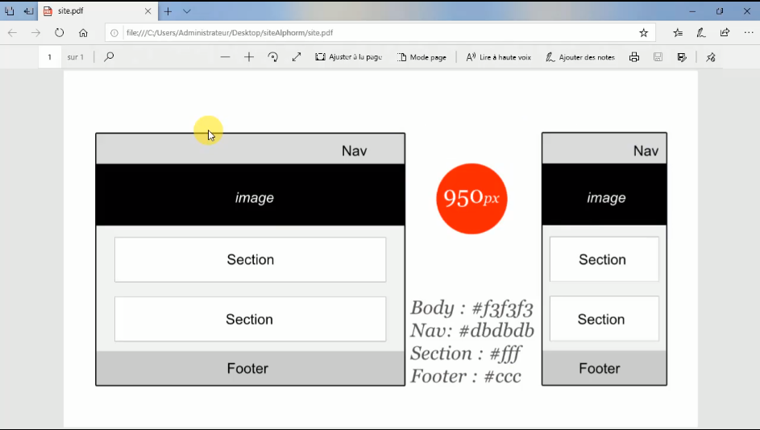The width and height of the screenshot is (760, 430).
Task: Show tab previews with the chevron
Action: tap(187, 11)
